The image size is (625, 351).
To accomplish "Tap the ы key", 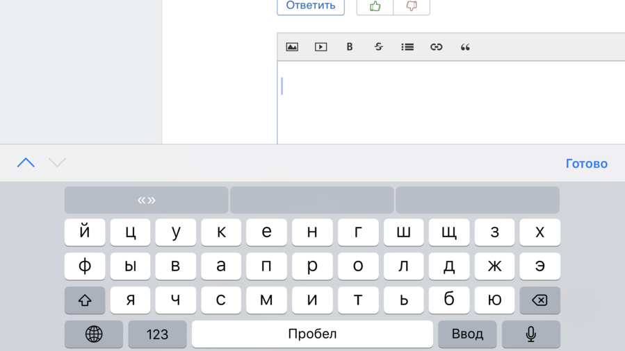I will click(130, 266).
